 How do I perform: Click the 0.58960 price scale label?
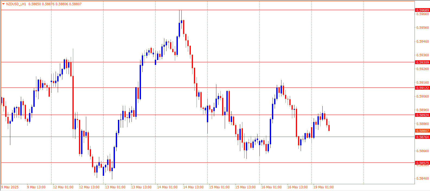coord(423,110)
